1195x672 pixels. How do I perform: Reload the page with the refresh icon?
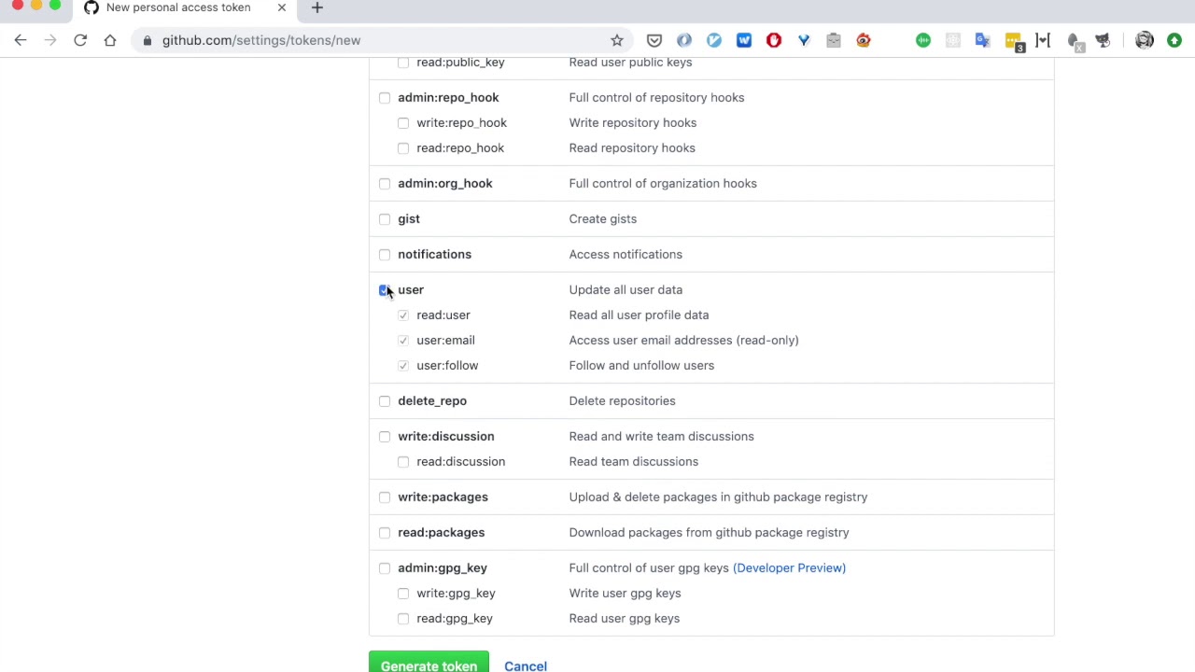80,40
